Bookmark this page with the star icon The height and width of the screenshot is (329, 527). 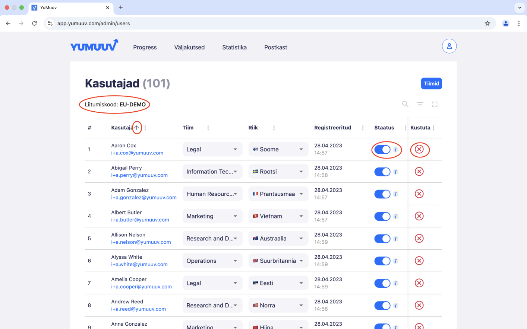point(487,23)
